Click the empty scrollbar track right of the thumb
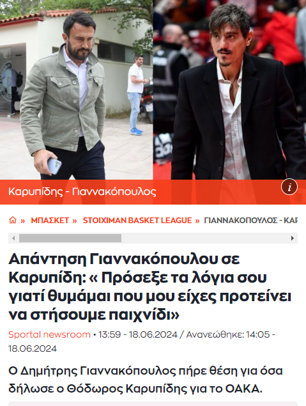The width and height of the screenshot is (306, 406). [204, 238]
